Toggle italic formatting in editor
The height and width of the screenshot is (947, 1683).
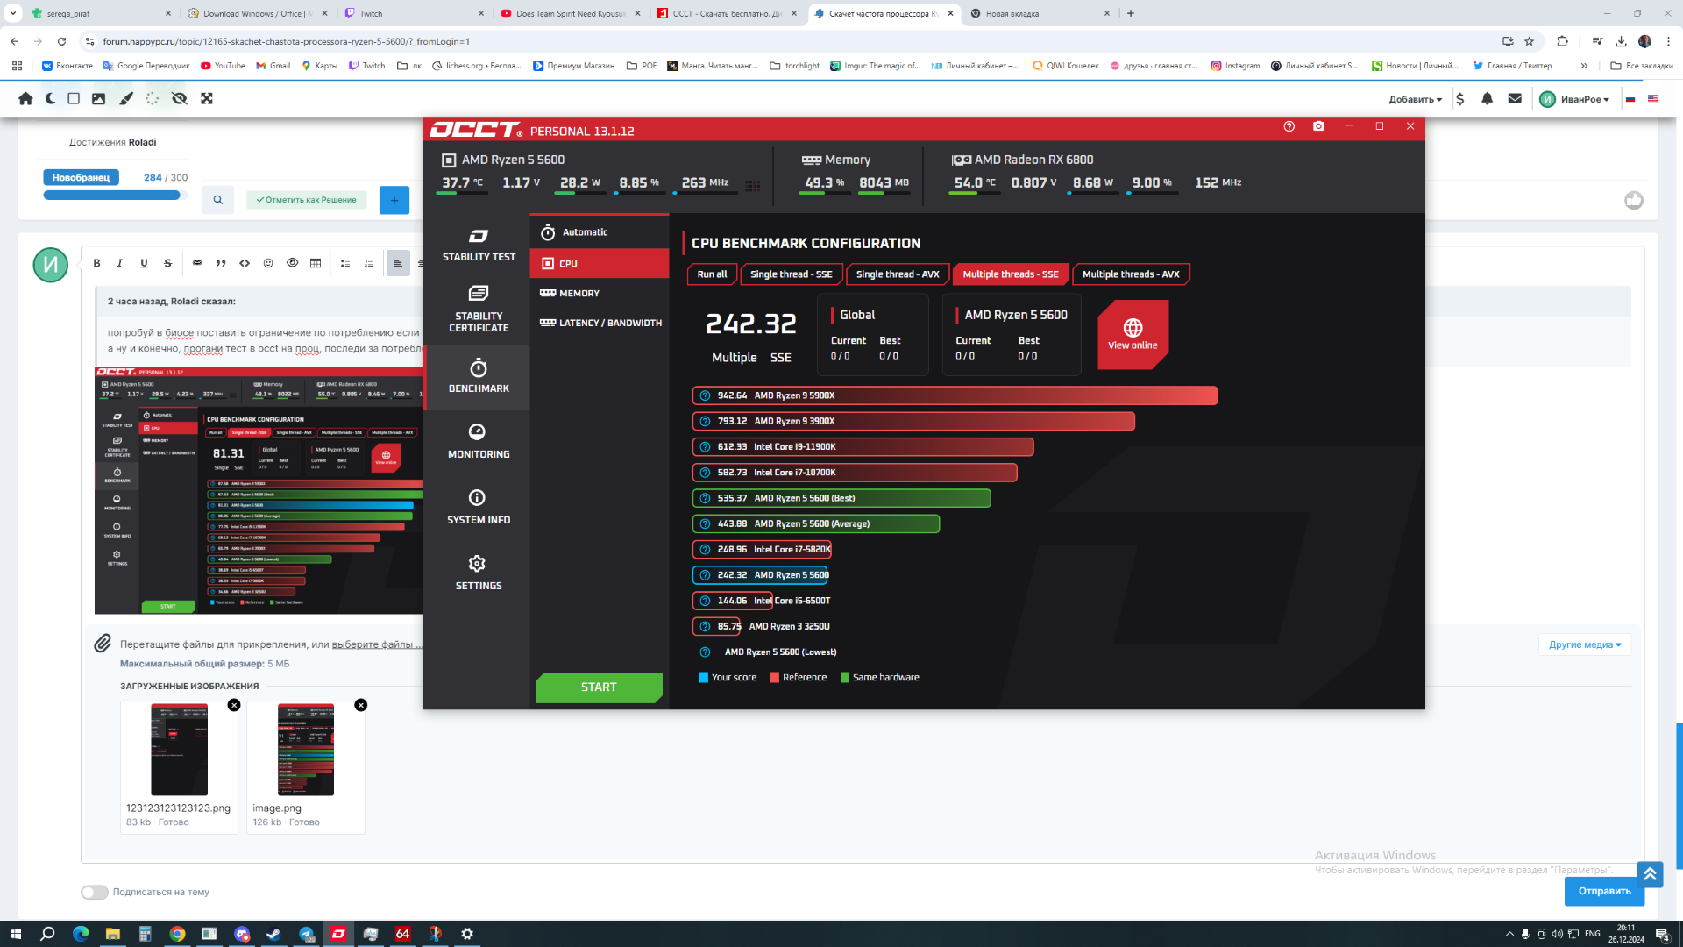point(120,263)
